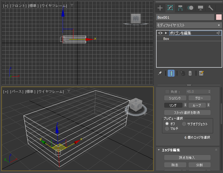Open the Display panel tab

coord(201,8)
